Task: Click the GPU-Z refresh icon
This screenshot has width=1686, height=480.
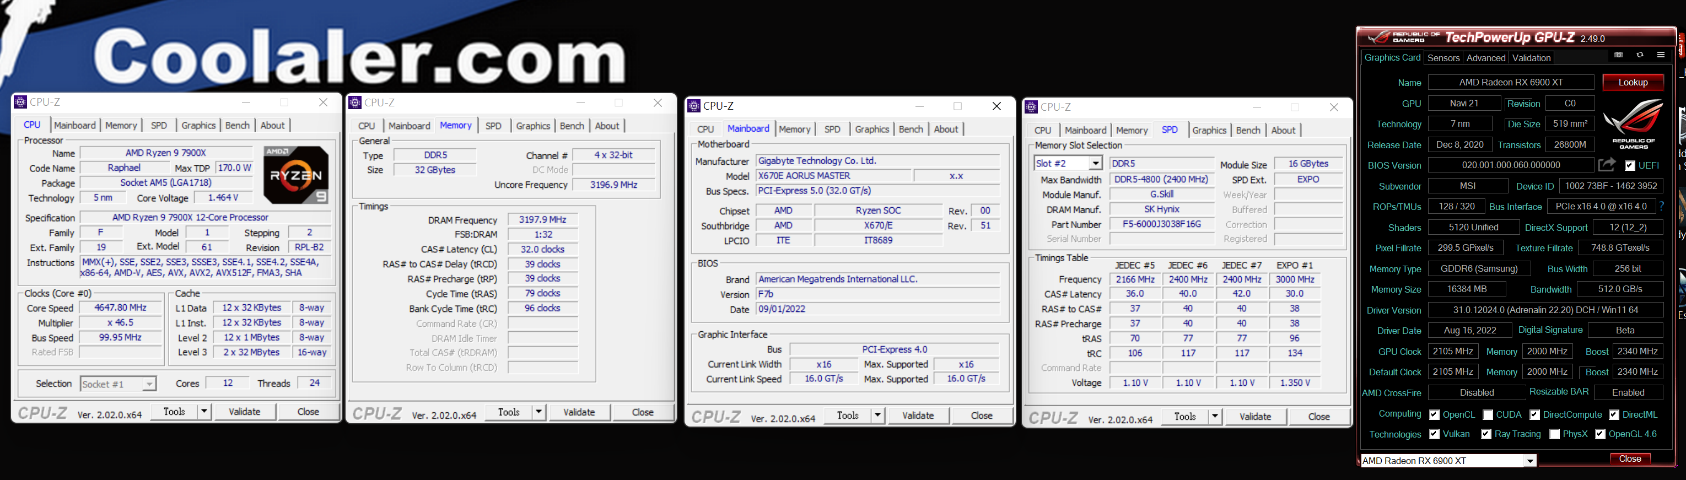Action: click(1640, 55)
